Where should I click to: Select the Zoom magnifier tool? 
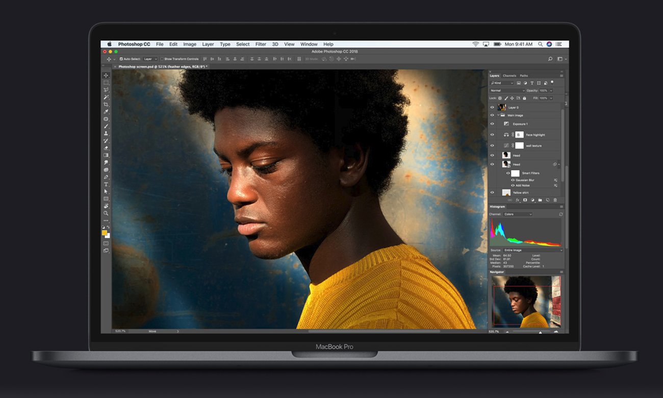coord(106,212)
